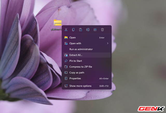Click the Paste icon in context menu
Screen dimensions: 166x113
tap(81, 30)
